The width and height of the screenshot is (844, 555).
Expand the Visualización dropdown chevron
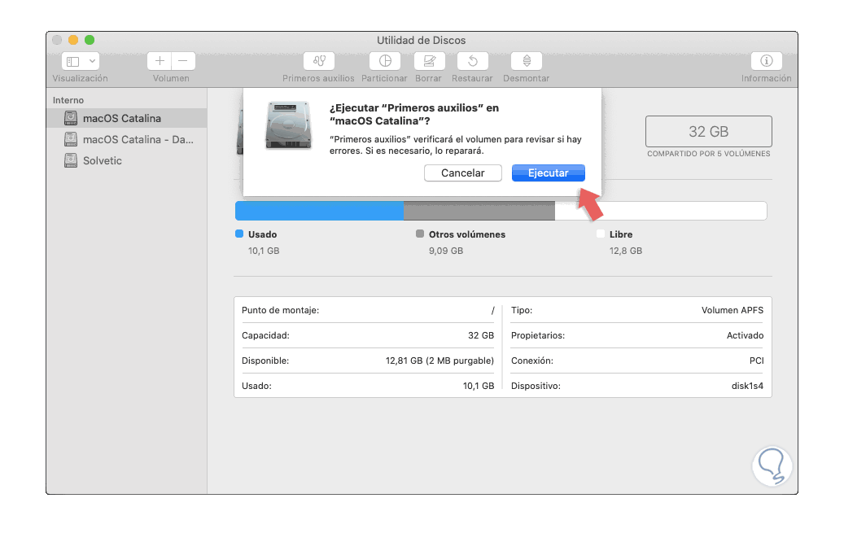[93, 61]
